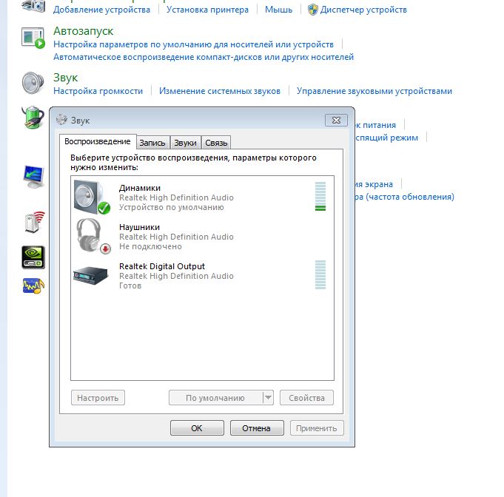Click the спящий режим link
504x497 pixels.
[386, 138]
